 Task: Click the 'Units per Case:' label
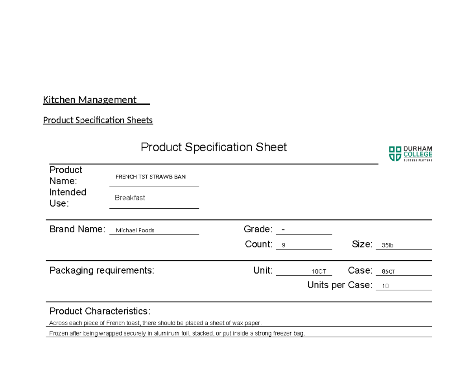(x=340, y=285)
